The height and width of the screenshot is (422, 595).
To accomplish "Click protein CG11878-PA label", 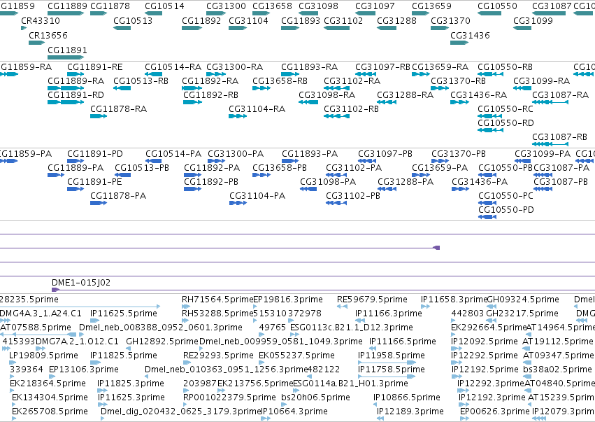I will click(x=118, y=196).
